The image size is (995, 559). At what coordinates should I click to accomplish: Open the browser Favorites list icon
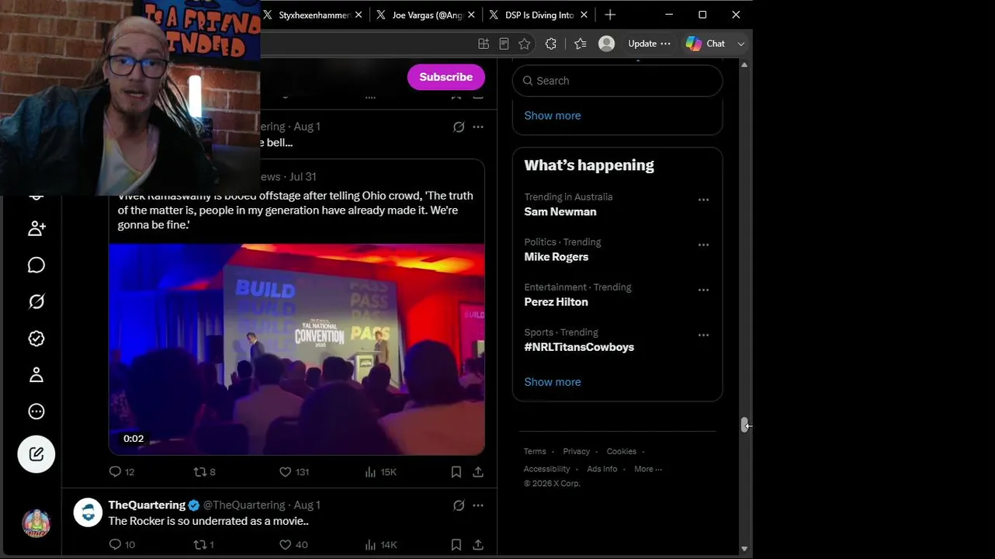580,43
